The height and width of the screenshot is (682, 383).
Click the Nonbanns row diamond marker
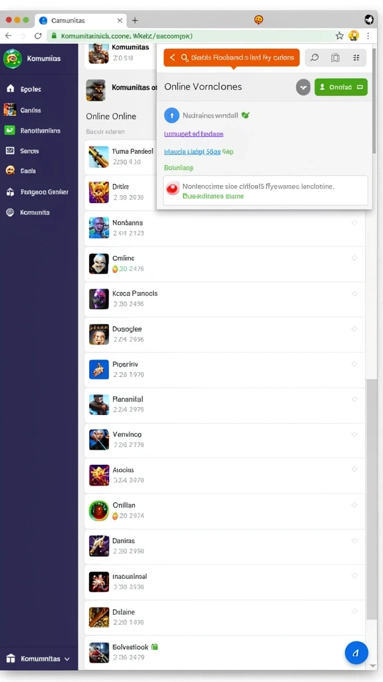point(354,222)
